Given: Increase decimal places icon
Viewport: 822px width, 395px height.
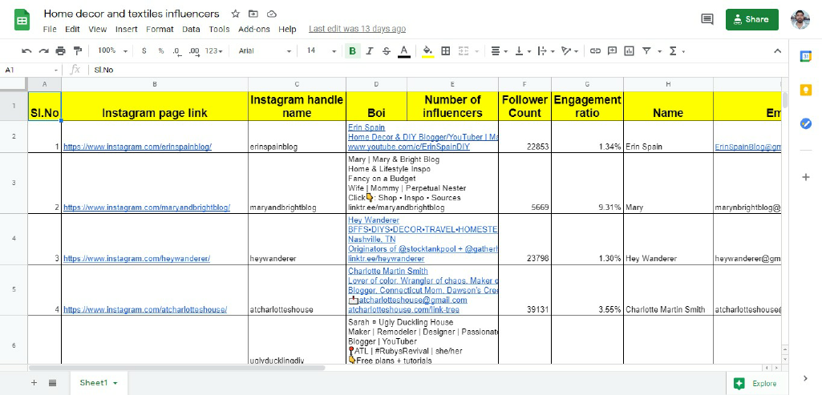Looking at the screenshot, I should 194,50.
